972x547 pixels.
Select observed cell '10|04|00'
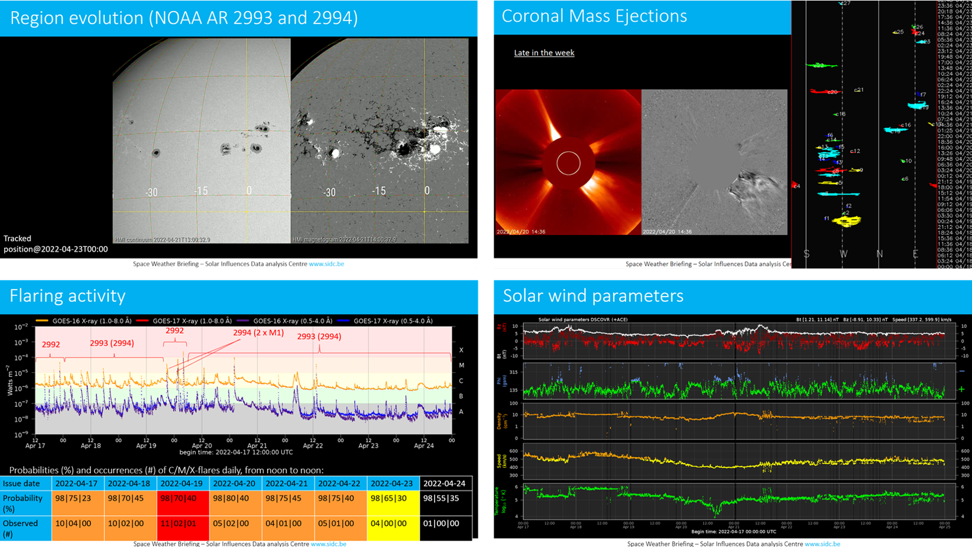pos(78,528)
